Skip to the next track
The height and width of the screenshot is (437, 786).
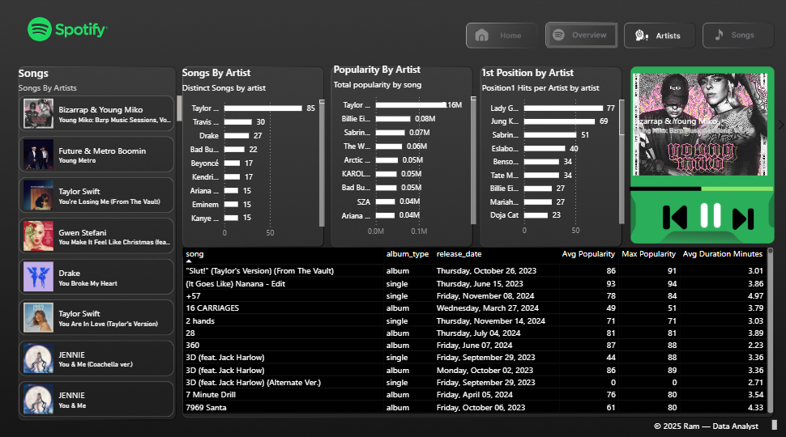point(743,217)
